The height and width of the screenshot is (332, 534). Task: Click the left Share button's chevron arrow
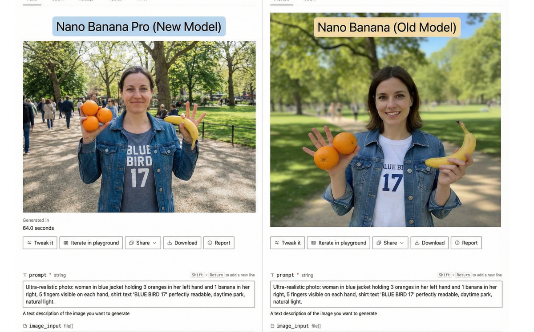pyautogui.click(x=154, y=243)
